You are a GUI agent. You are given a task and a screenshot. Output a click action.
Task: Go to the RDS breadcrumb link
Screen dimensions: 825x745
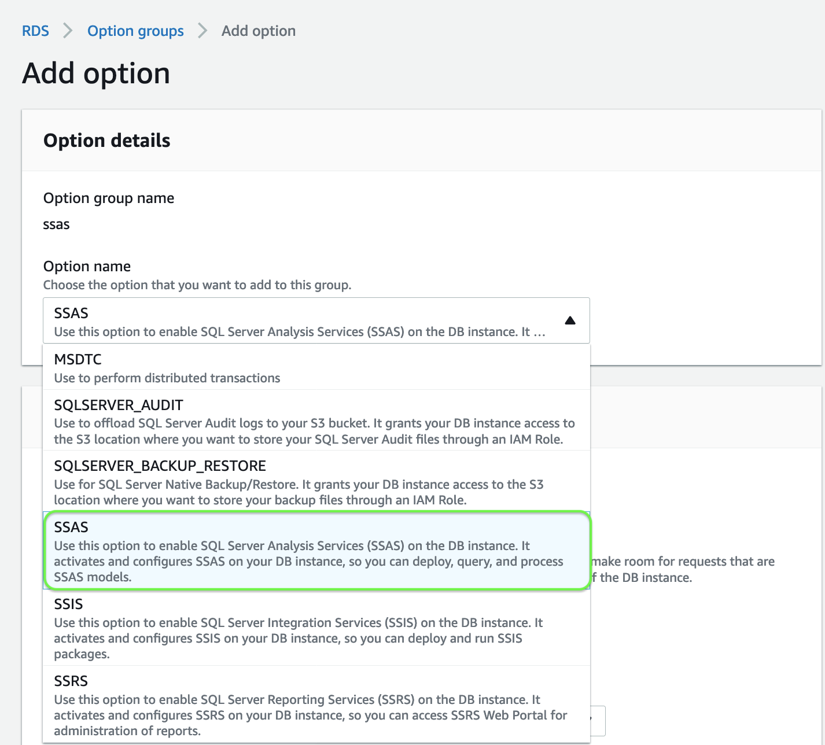(35, 31)
